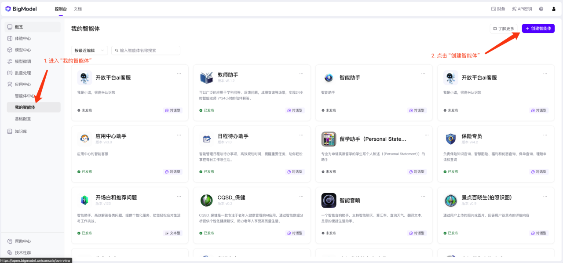This screenshot has width=563, height=263.
Task: Click the 景点百晓生 avatar icon
Action: (451, 200)
